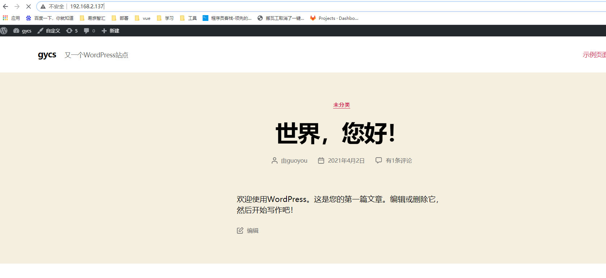This screenshot has height=278, width=606.
Task: Open the gycs dashboard admin menu
Action: [22, 31]
